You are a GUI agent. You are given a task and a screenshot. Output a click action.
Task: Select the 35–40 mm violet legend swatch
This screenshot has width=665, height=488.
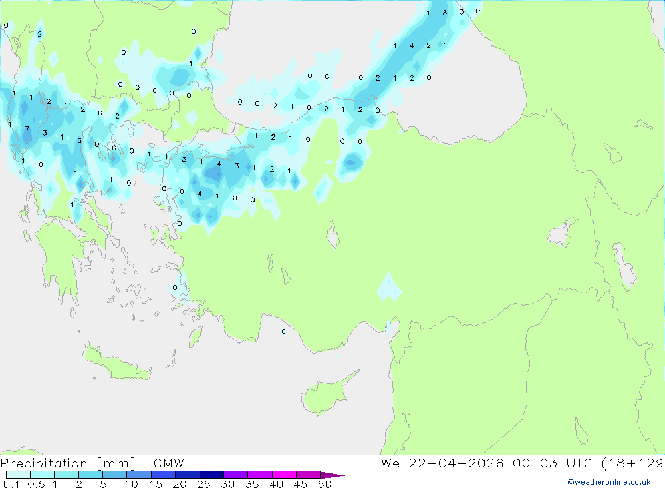click(259, 475)
